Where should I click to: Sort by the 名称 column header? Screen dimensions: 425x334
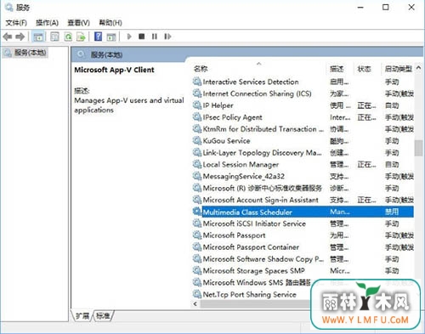pyautogui.click(x=201, y=69)
